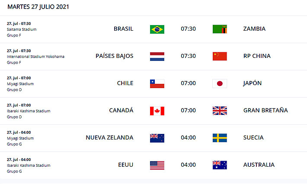This screenshot has width=307, height=184.
Task: Select the Great Britain flag icon
Action: [x=220, y=111]
